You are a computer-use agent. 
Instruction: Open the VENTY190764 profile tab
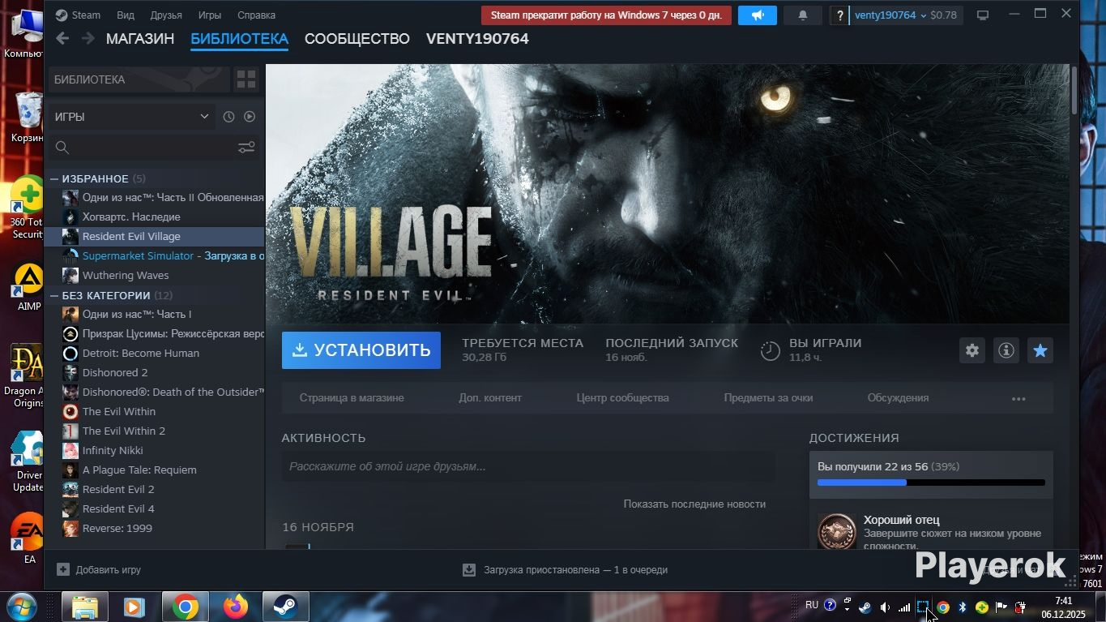(477, 39)
